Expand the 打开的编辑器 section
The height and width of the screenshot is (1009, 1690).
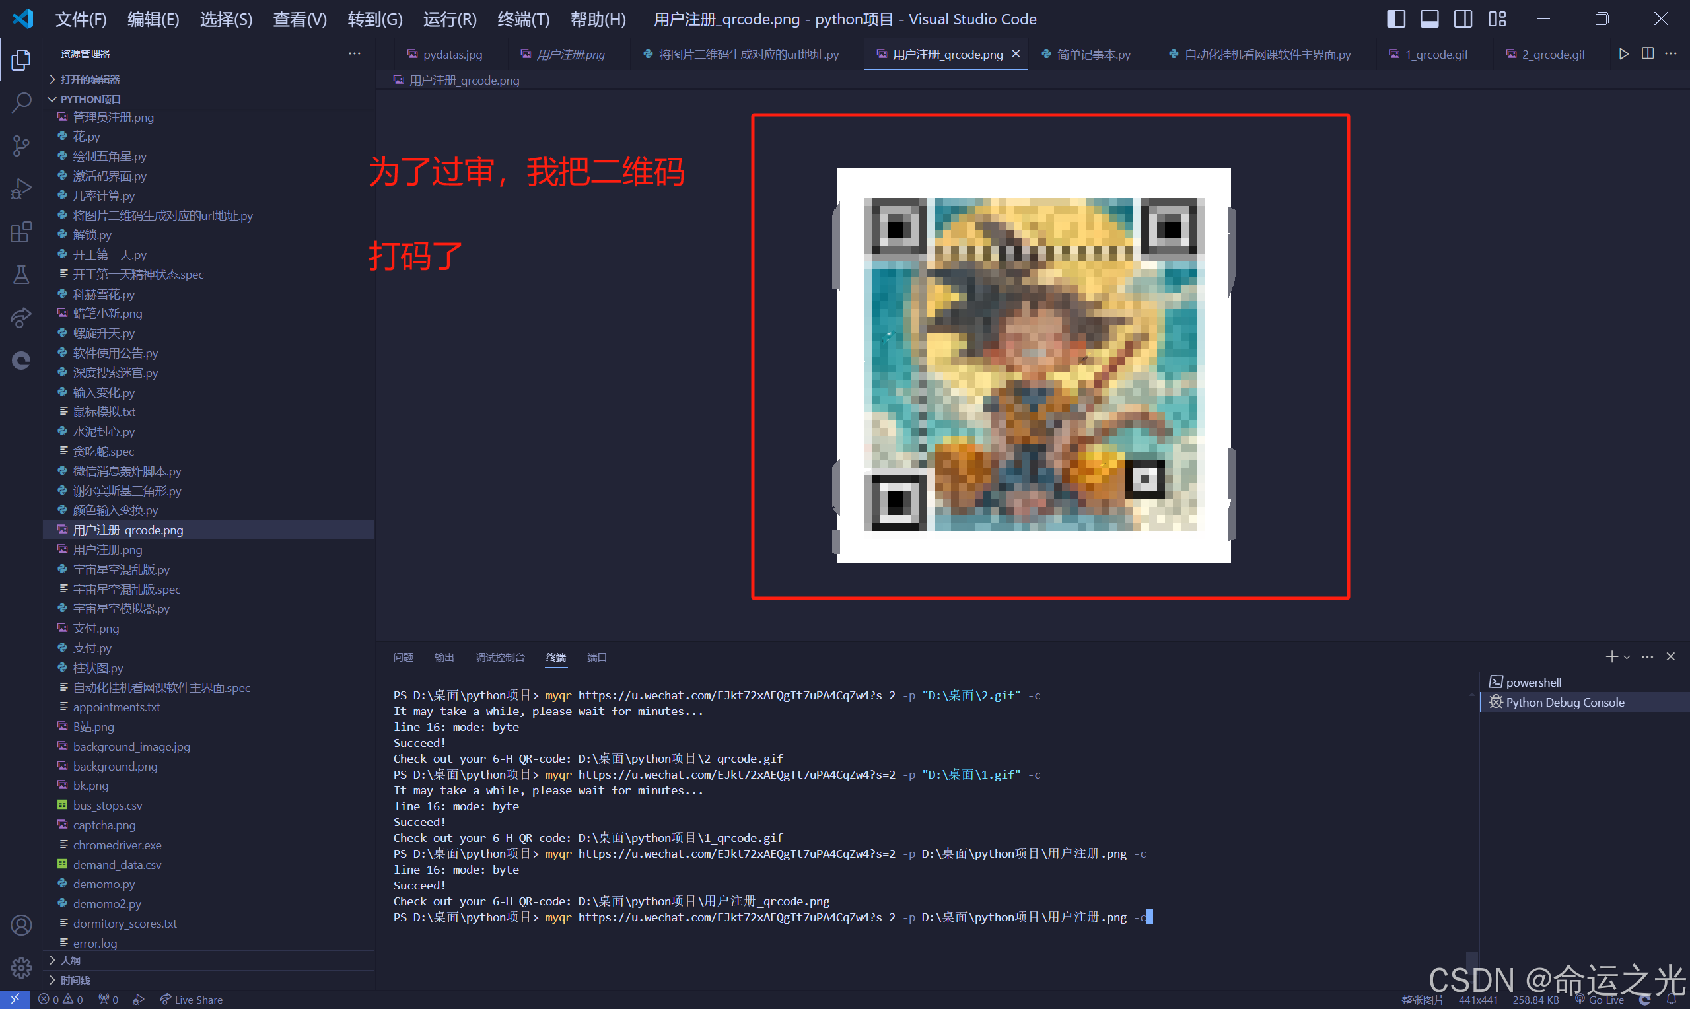pos(89,79)
